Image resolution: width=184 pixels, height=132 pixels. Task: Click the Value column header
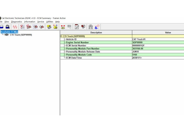tap(168, 33)
